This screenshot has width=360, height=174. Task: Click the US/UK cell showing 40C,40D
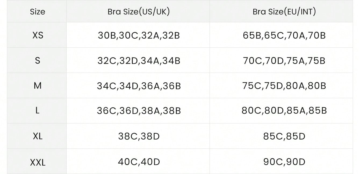click(139, 162)
